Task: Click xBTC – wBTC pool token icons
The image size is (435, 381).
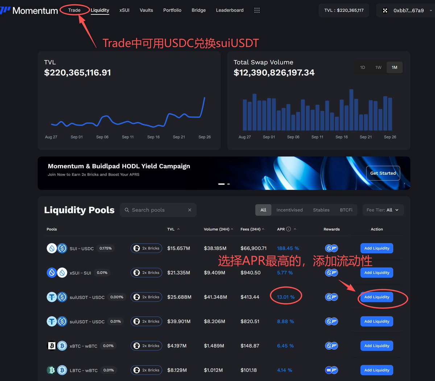Action: (57, 346)
